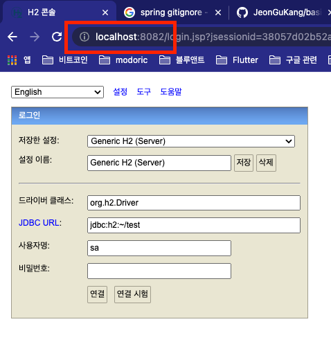Click the 연결 시험 button
The height and width of the screenshot is (360, 331).
(132, 294)
